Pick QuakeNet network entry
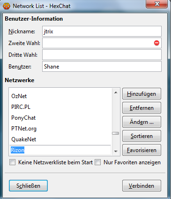The image size is (171, 199). pyautogui.click(x=60, y=139)
